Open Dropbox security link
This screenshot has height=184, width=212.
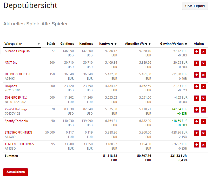click(11, 86)
